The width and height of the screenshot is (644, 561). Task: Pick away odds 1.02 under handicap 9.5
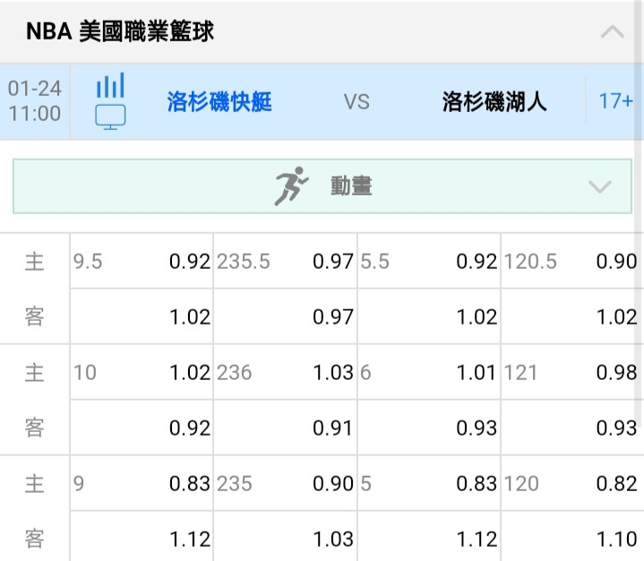point(189,317)
